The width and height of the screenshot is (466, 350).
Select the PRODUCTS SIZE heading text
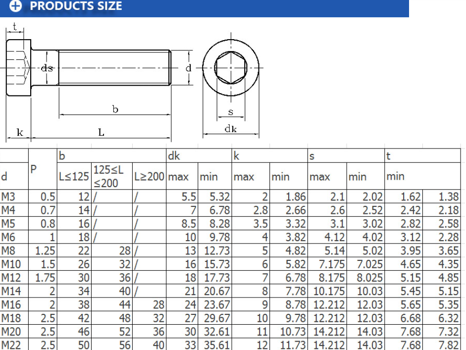(76, 6)
